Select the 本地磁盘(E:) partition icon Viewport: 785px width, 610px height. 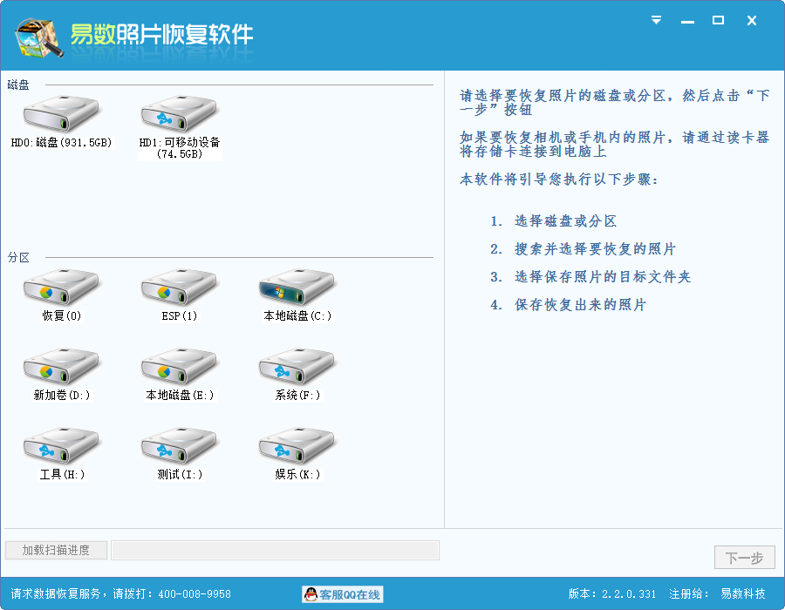click(179, 370)
